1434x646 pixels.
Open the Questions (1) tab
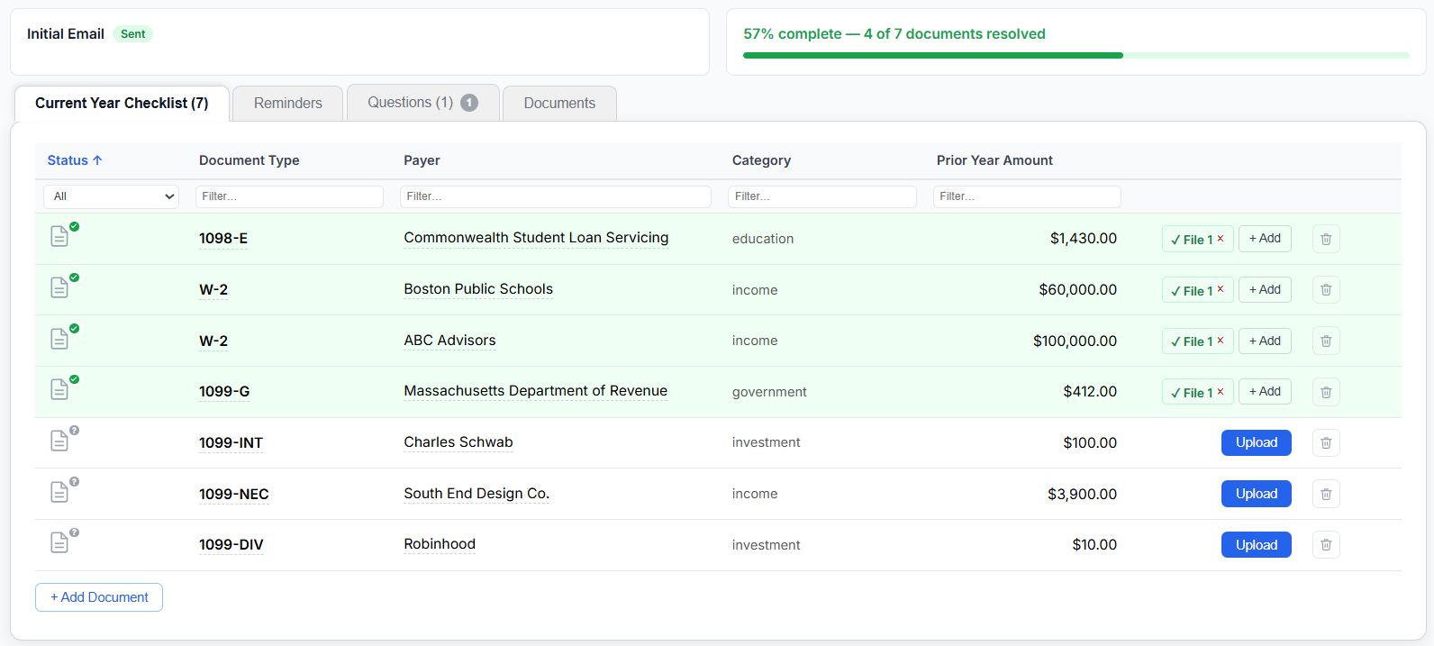click(x=422, y=103)
